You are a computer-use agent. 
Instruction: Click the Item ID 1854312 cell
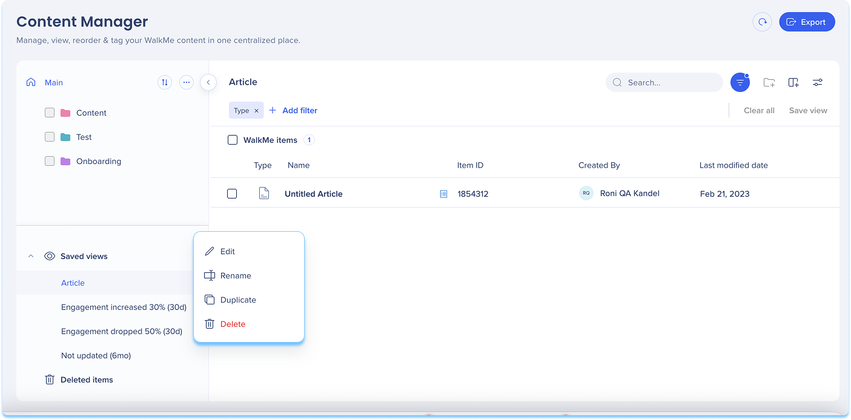(473, 194)
